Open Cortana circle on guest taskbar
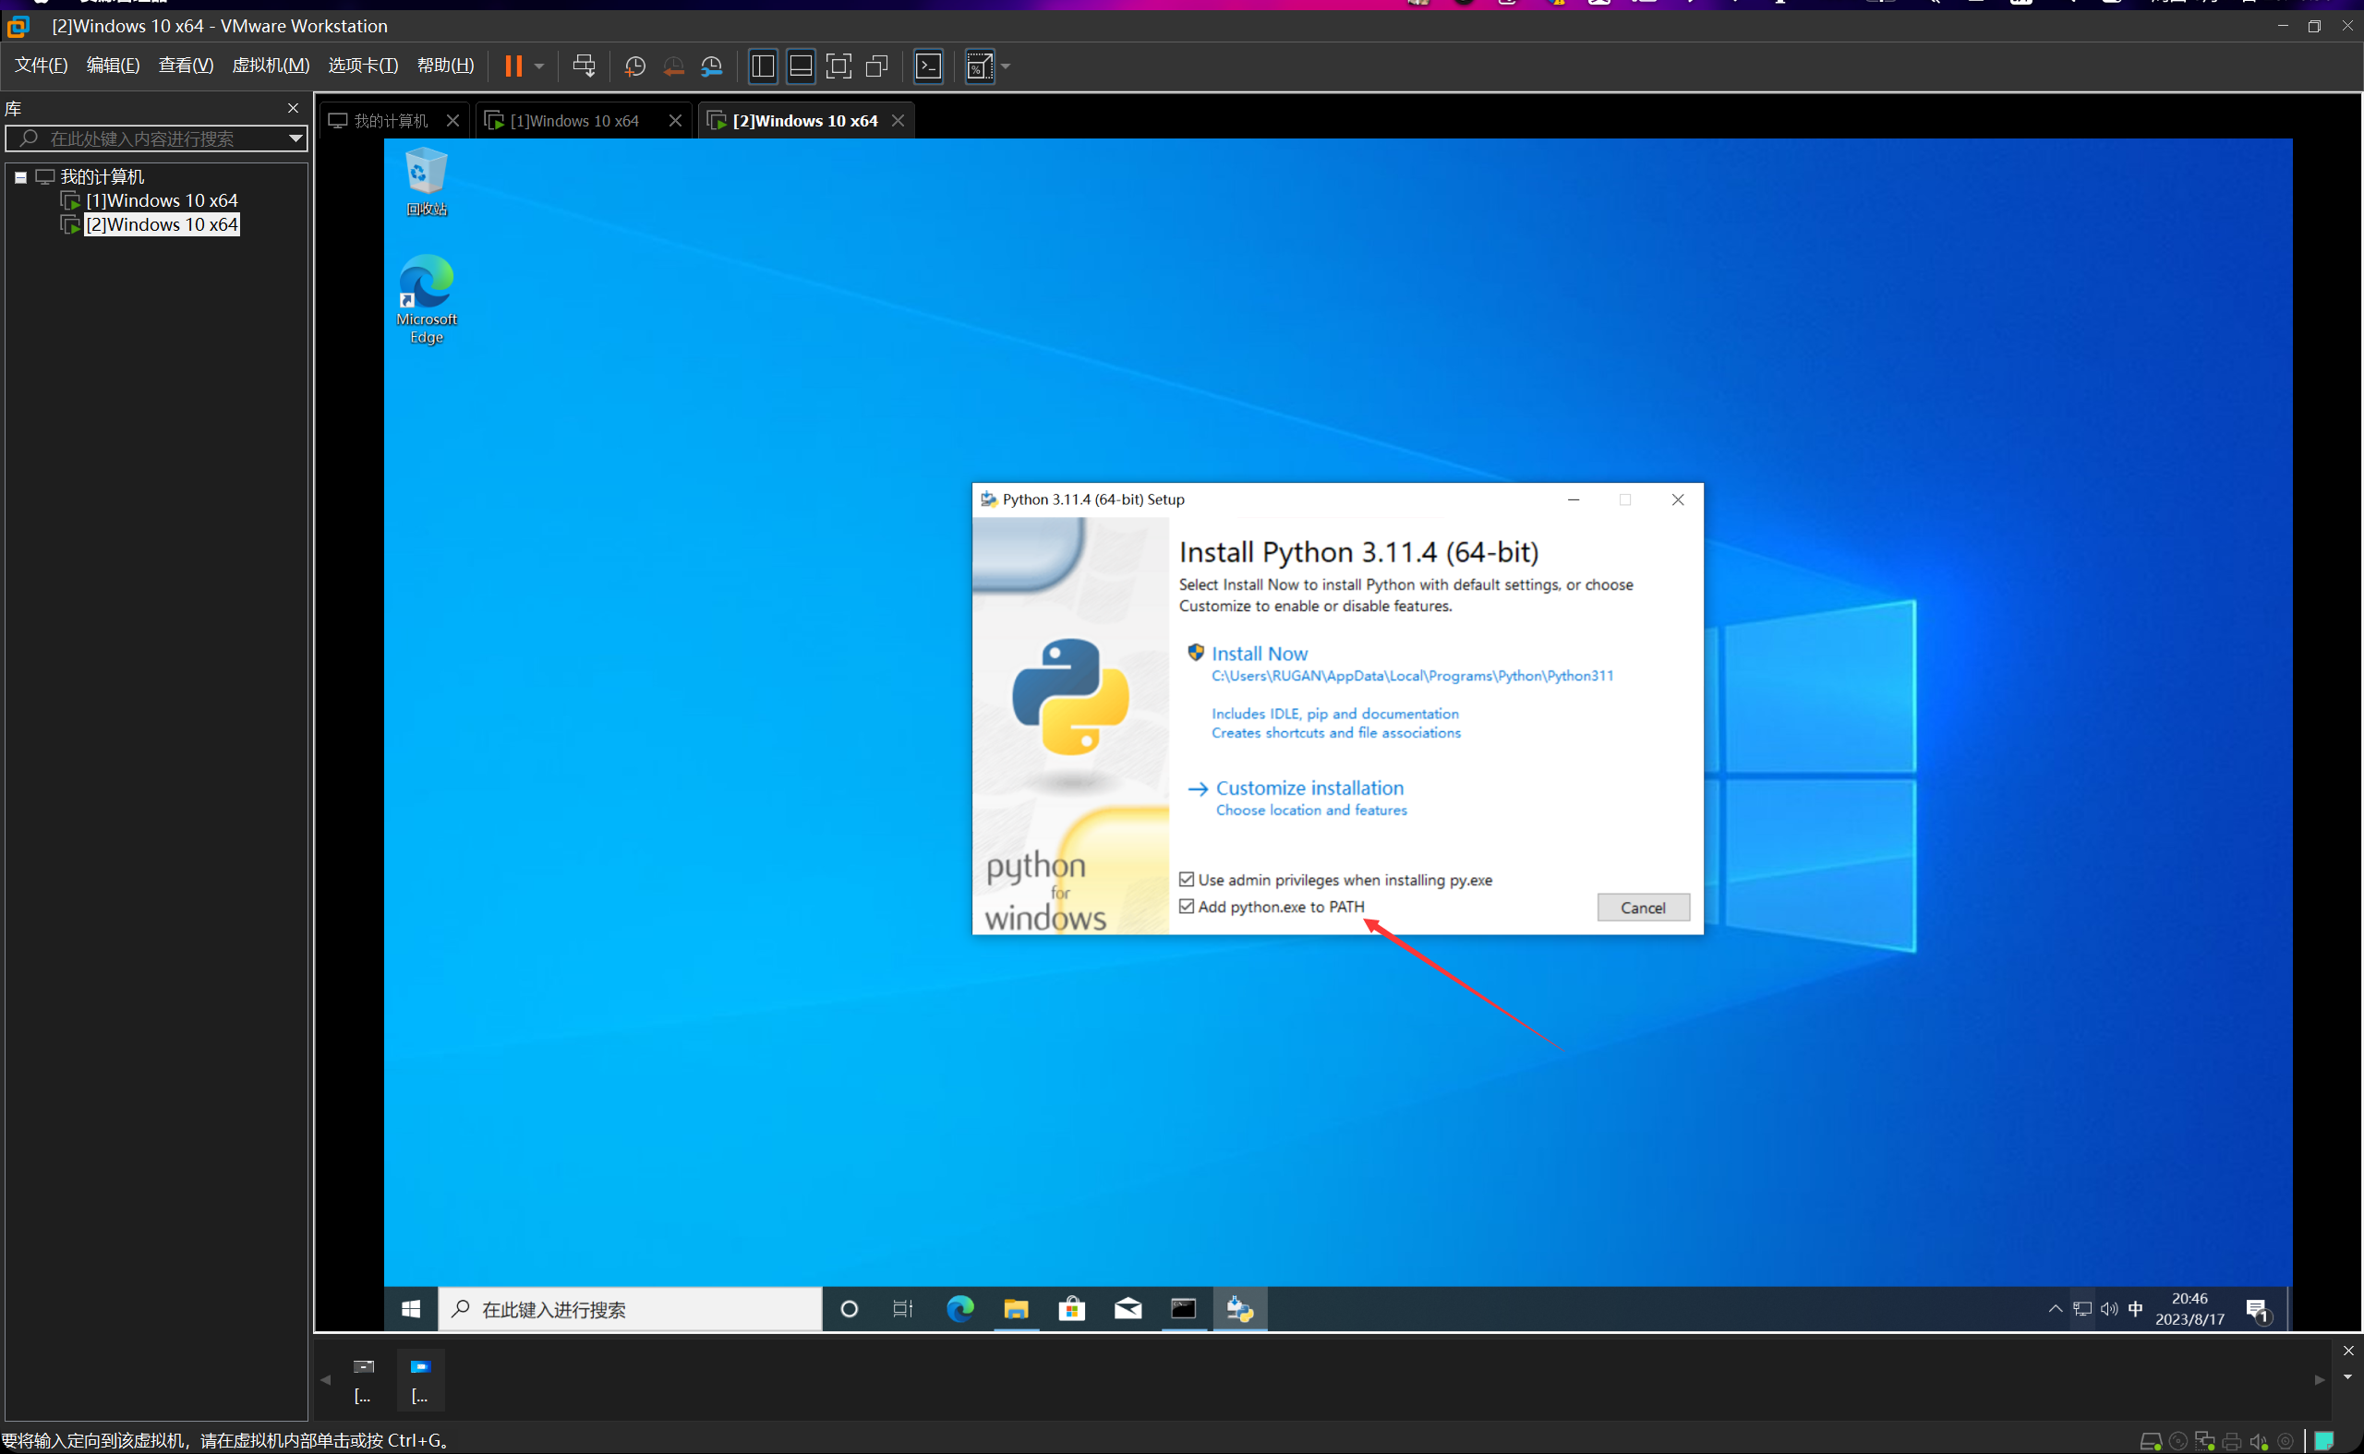The image size is (2364, 1454). click(x=849, y=1309)
